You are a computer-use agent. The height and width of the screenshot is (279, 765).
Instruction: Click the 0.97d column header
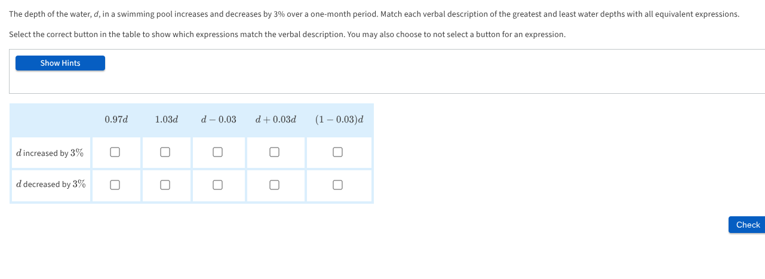[x=116, y=119]
